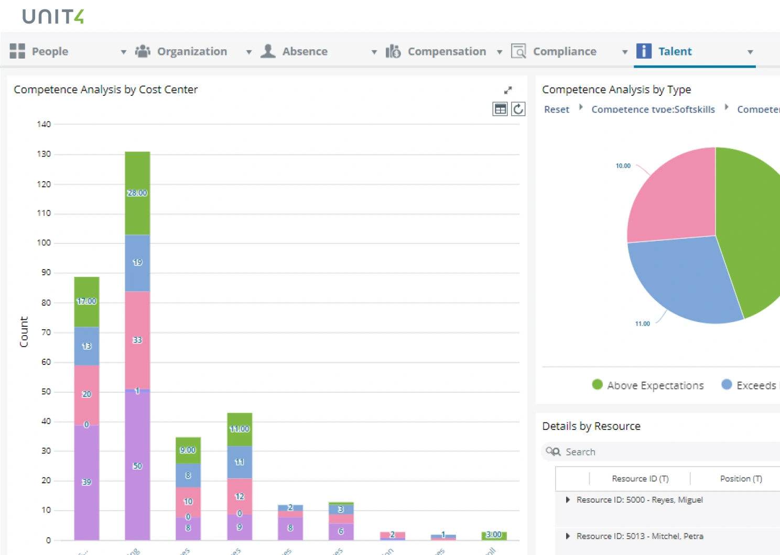Go to the Compensation tab
This screenshot has height=555, width=780.
click(x=447, y=51)
